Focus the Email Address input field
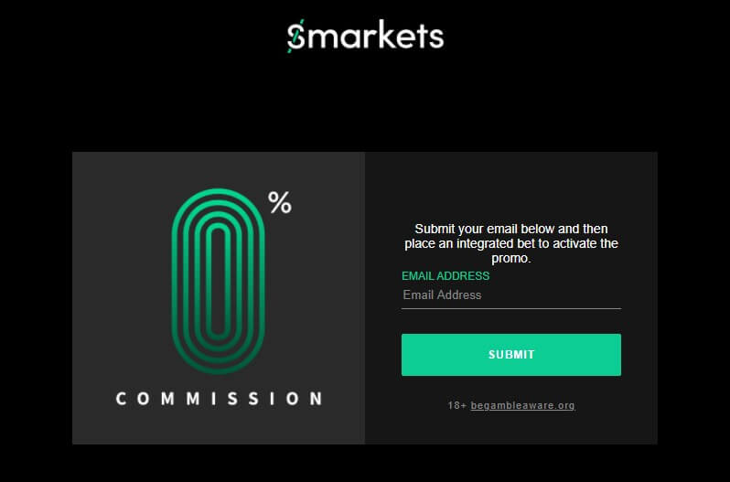 [x=511, y=295]
